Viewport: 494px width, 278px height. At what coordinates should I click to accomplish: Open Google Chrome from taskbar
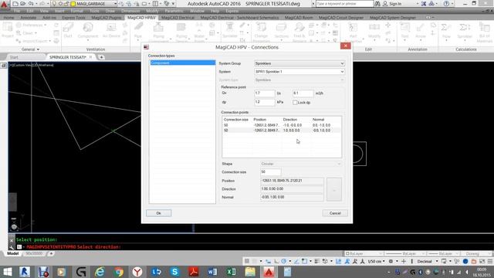118,272
